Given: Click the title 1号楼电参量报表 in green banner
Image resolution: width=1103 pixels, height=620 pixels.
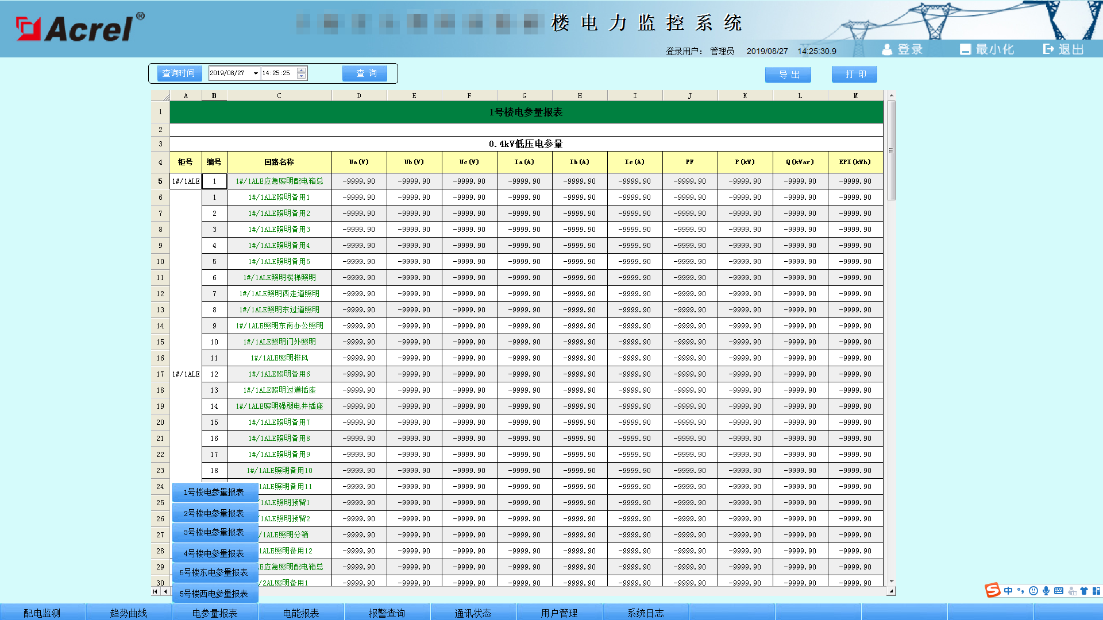Looking at the screenshot, I should [x=526, y=113].
